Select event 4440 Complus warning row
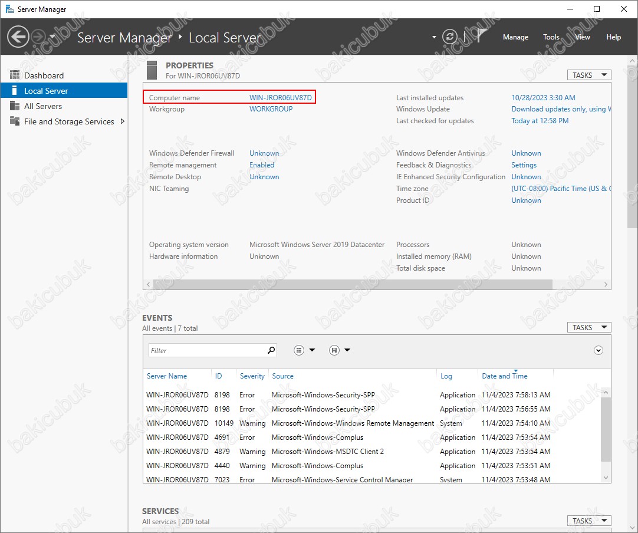 coord(372,465)
